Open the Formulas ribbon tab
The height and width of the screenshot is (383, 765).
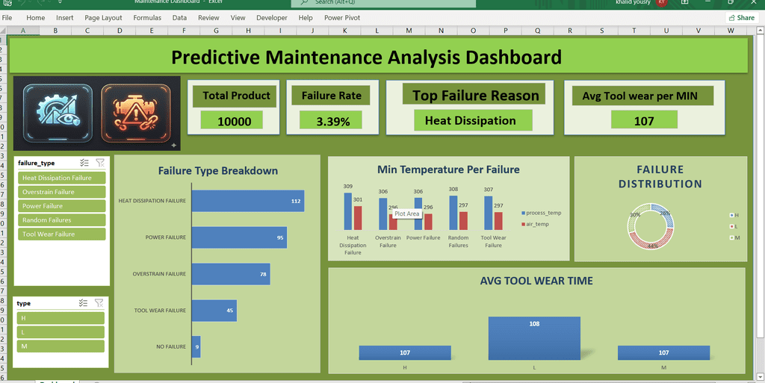(x=147, y=17)
